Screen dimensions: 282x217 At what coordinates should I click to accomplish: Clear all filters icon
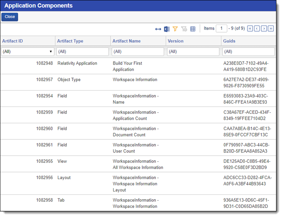184,29
